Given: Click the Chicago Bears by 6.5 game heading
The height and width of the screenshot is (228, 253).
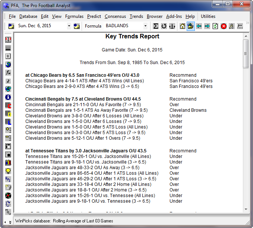Looking at the screenshot, I should point(82,75).
